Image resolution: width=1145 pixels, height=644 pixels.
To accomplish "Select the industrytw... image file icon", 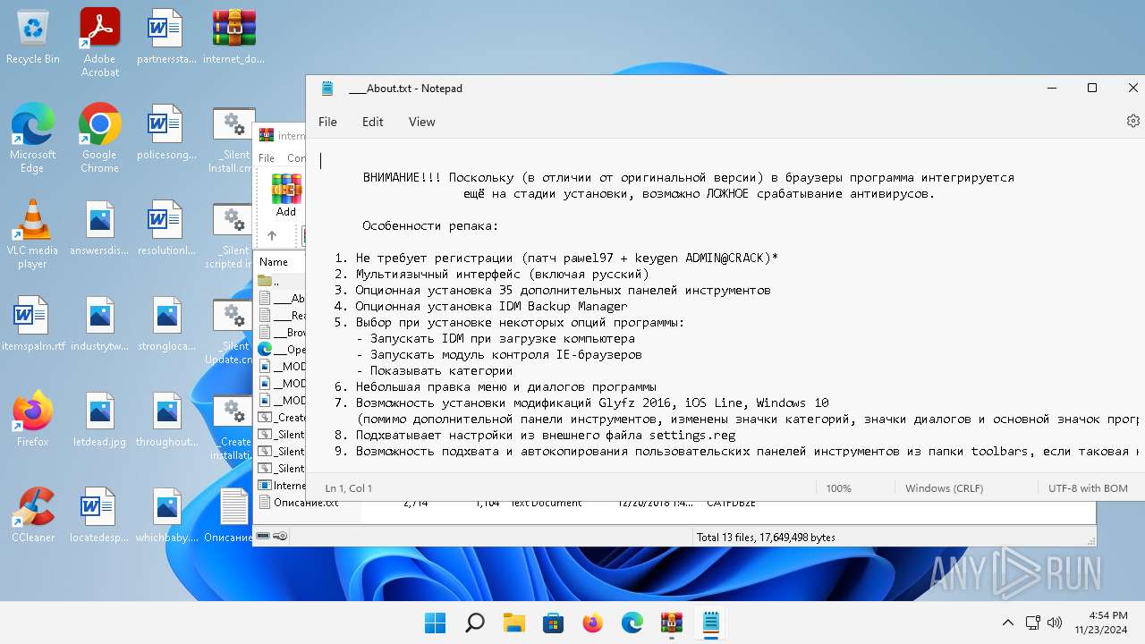I will [x=99, y=324].
